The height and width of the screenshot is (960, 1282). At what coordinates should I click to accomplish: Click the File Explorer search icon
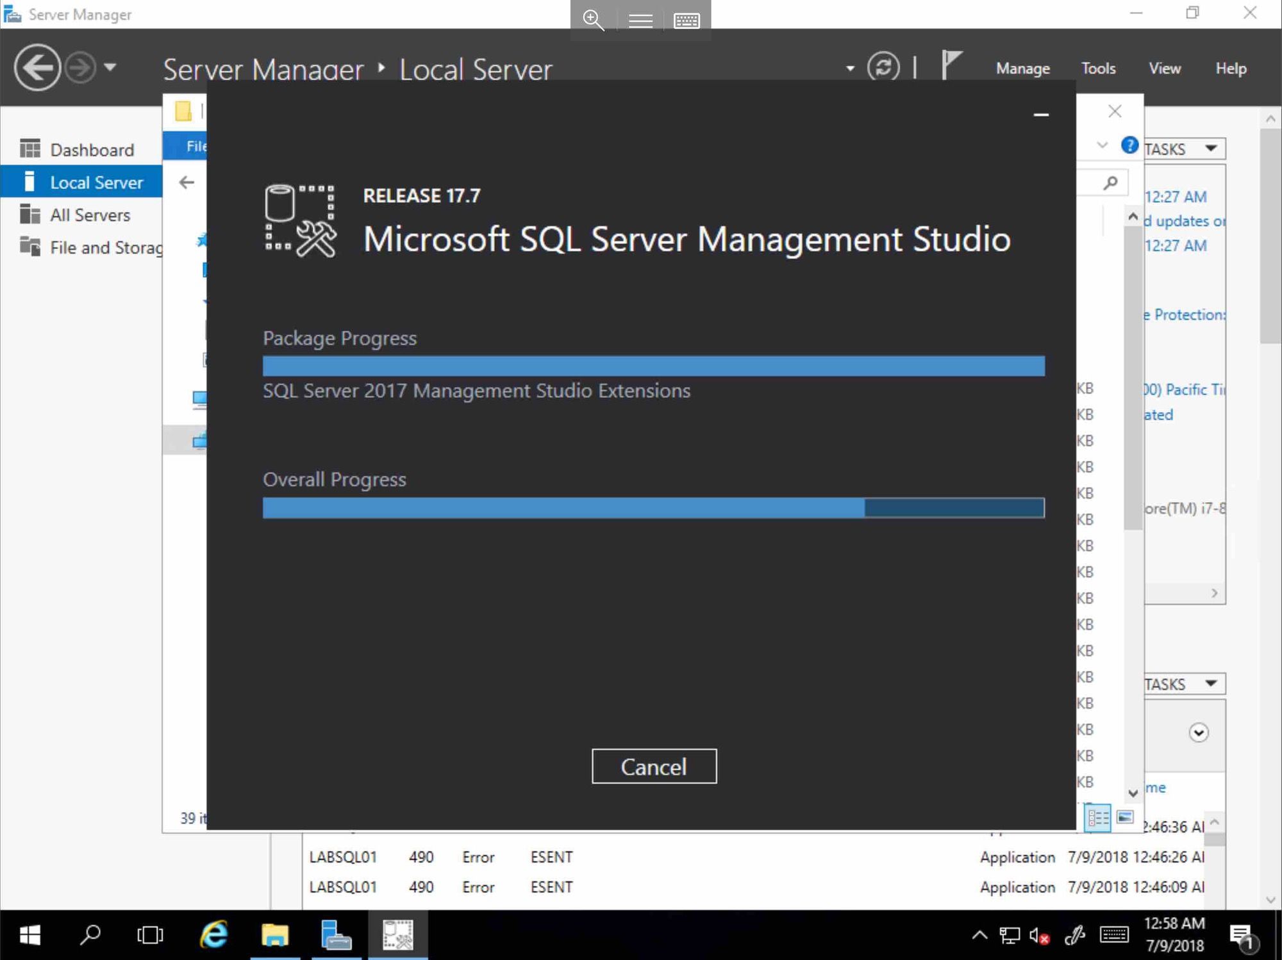click(1111, 183)
